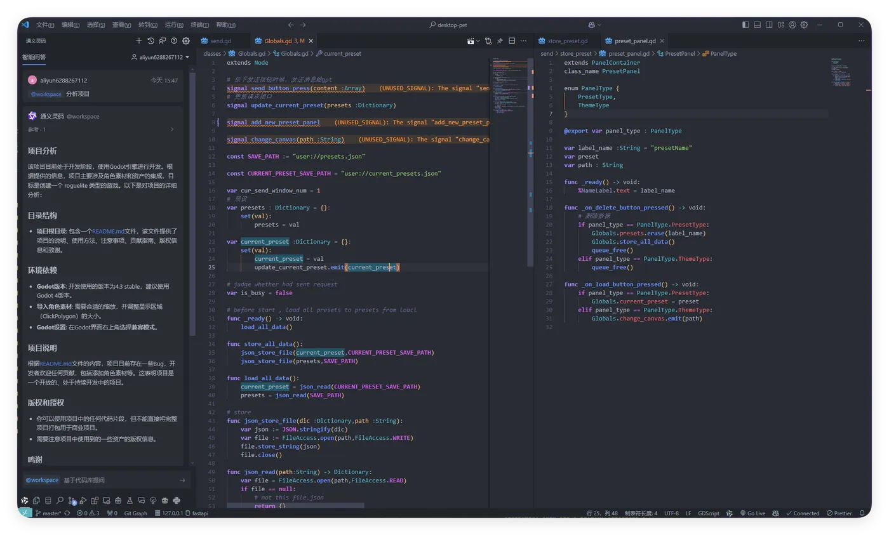Open the 选择(S) menu
This screenshot has width=889, height=535.
[96, 25]
